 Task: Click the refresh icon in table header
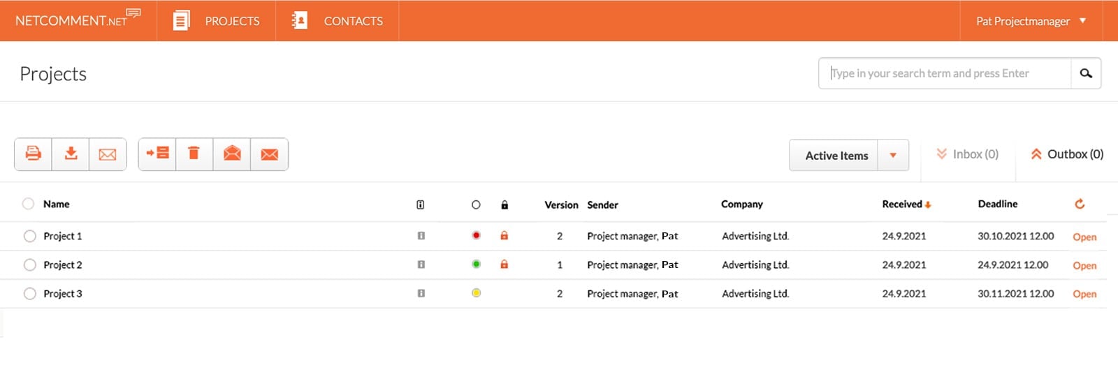1080,204
